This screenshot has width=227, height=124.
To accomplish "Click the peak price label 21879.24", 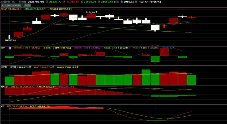I will coord(91,12).
